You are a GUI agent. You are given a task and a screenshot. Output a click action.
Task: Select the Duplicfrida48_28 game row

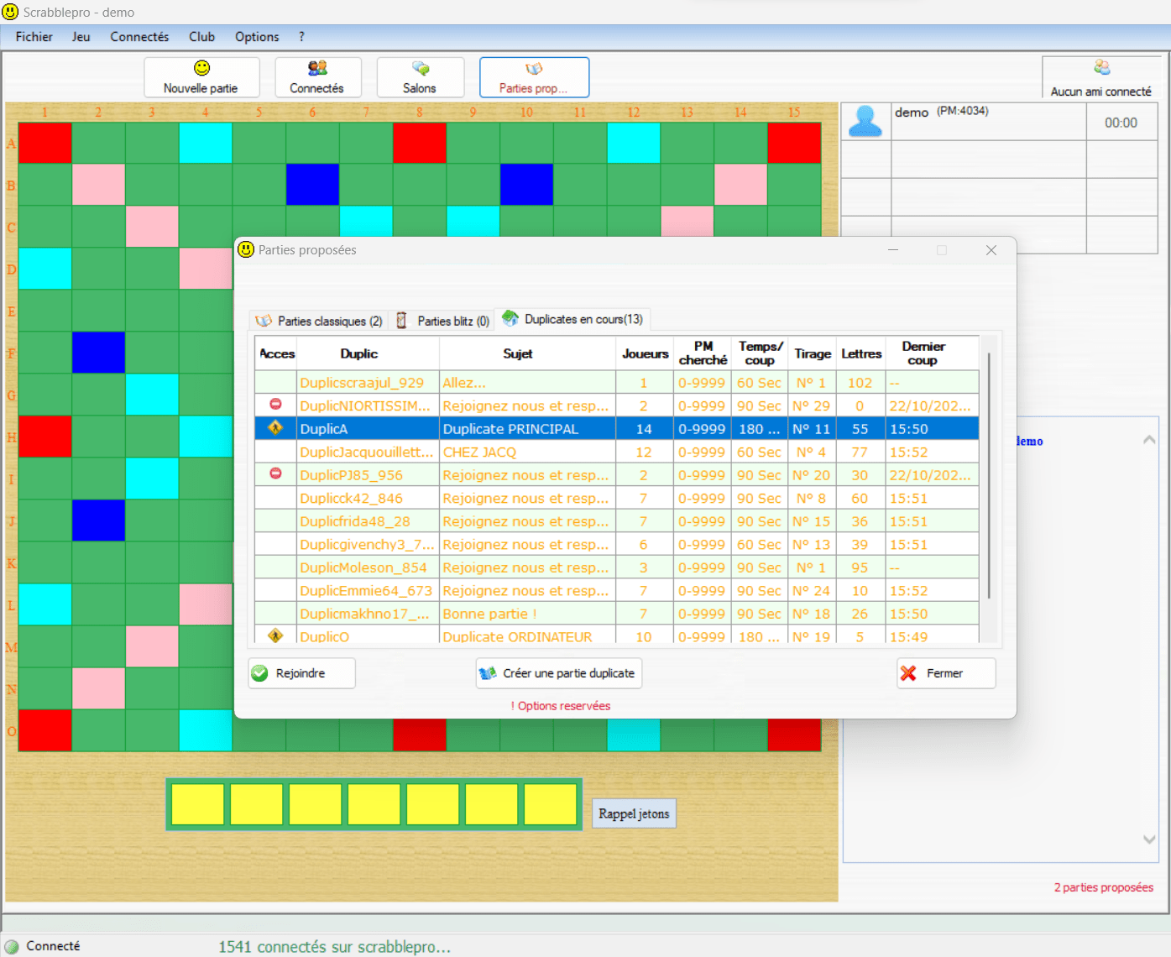pyautogui.click(x=617, y=521)
